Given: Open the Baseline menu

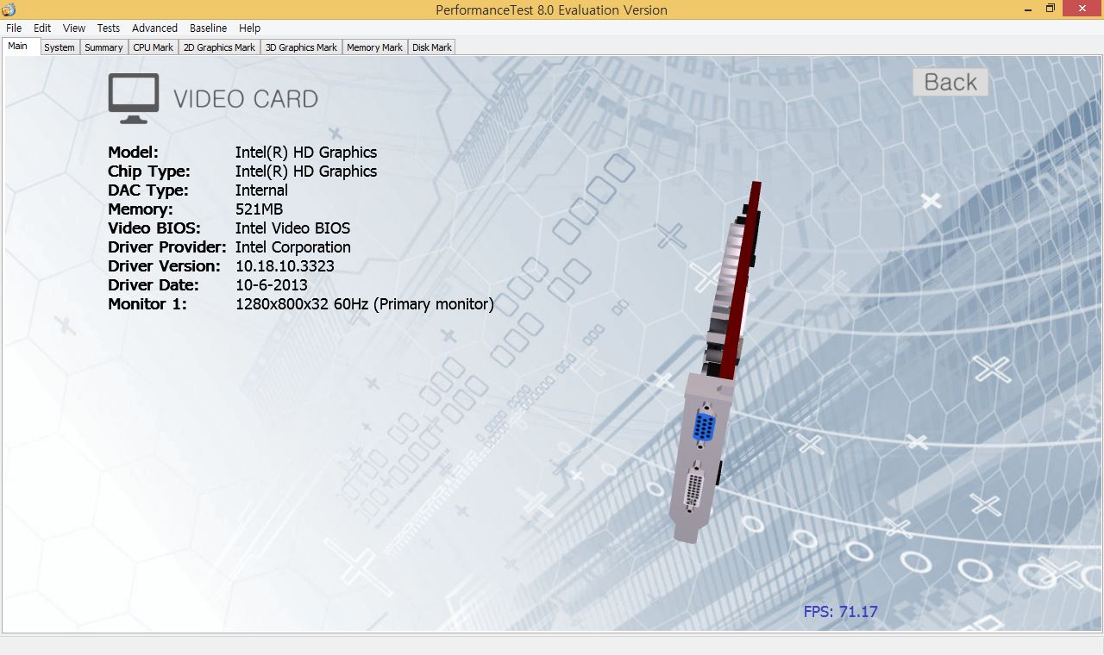Looking at the screenshot, I should [208, 28].
